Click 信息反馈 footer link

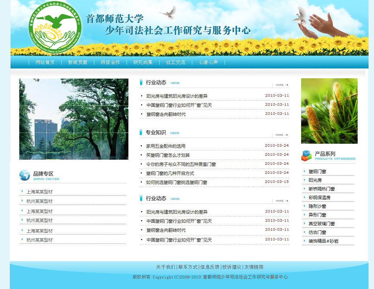(210, 267)
